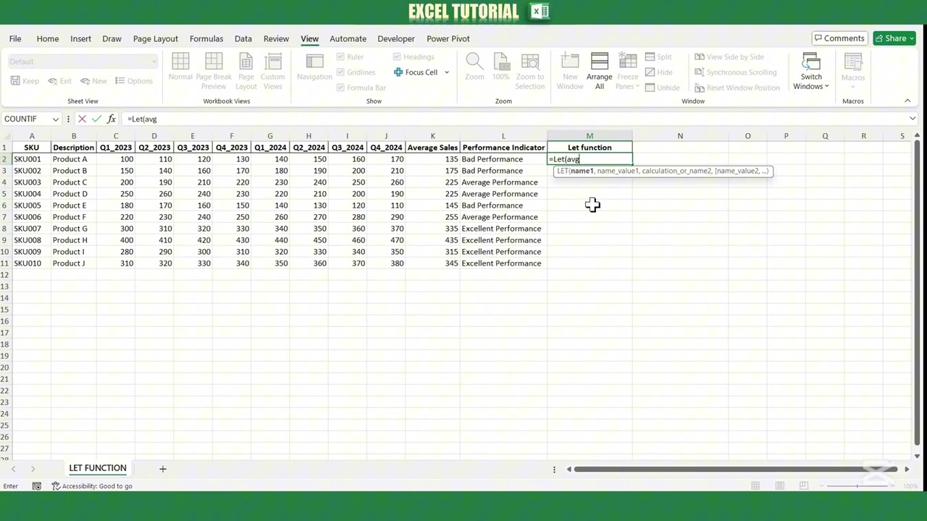Add a new sheet with plus icon
Screen dimensions: 927x521
163,469
